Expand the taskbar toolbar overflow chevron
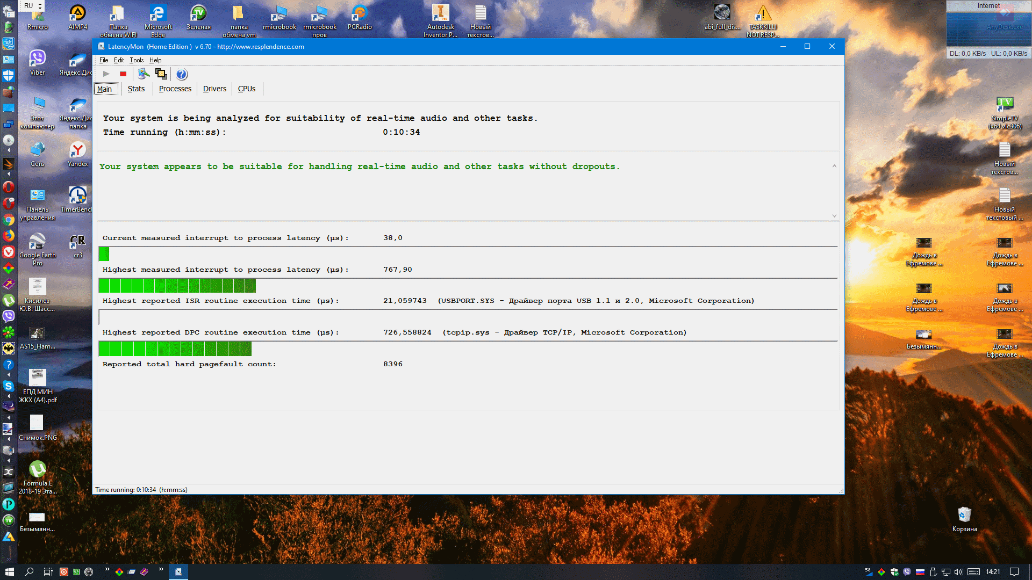 coord(107,569)
